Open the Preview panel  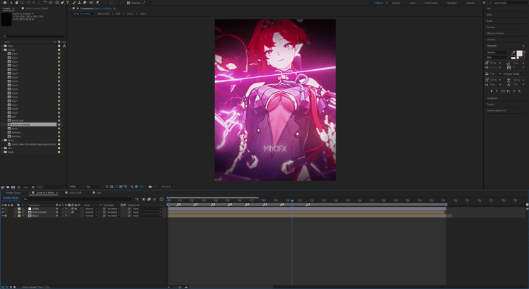491,27
